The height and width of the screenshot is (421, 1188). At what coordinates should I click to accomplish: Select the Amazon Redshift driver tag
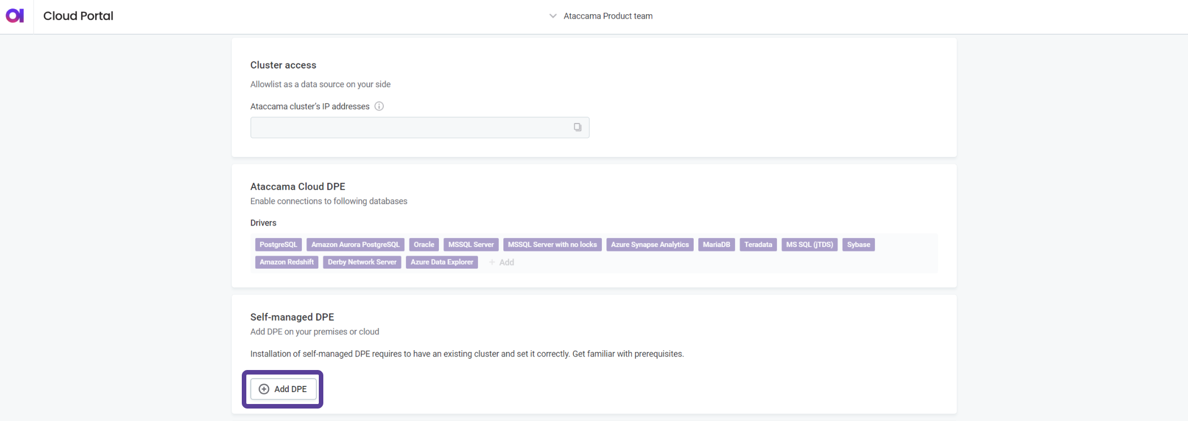287,262
